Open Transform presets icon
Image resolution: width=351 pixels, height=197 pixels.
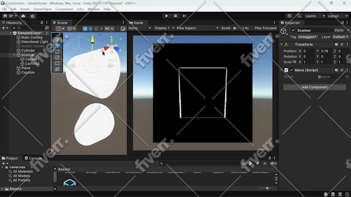342,44
